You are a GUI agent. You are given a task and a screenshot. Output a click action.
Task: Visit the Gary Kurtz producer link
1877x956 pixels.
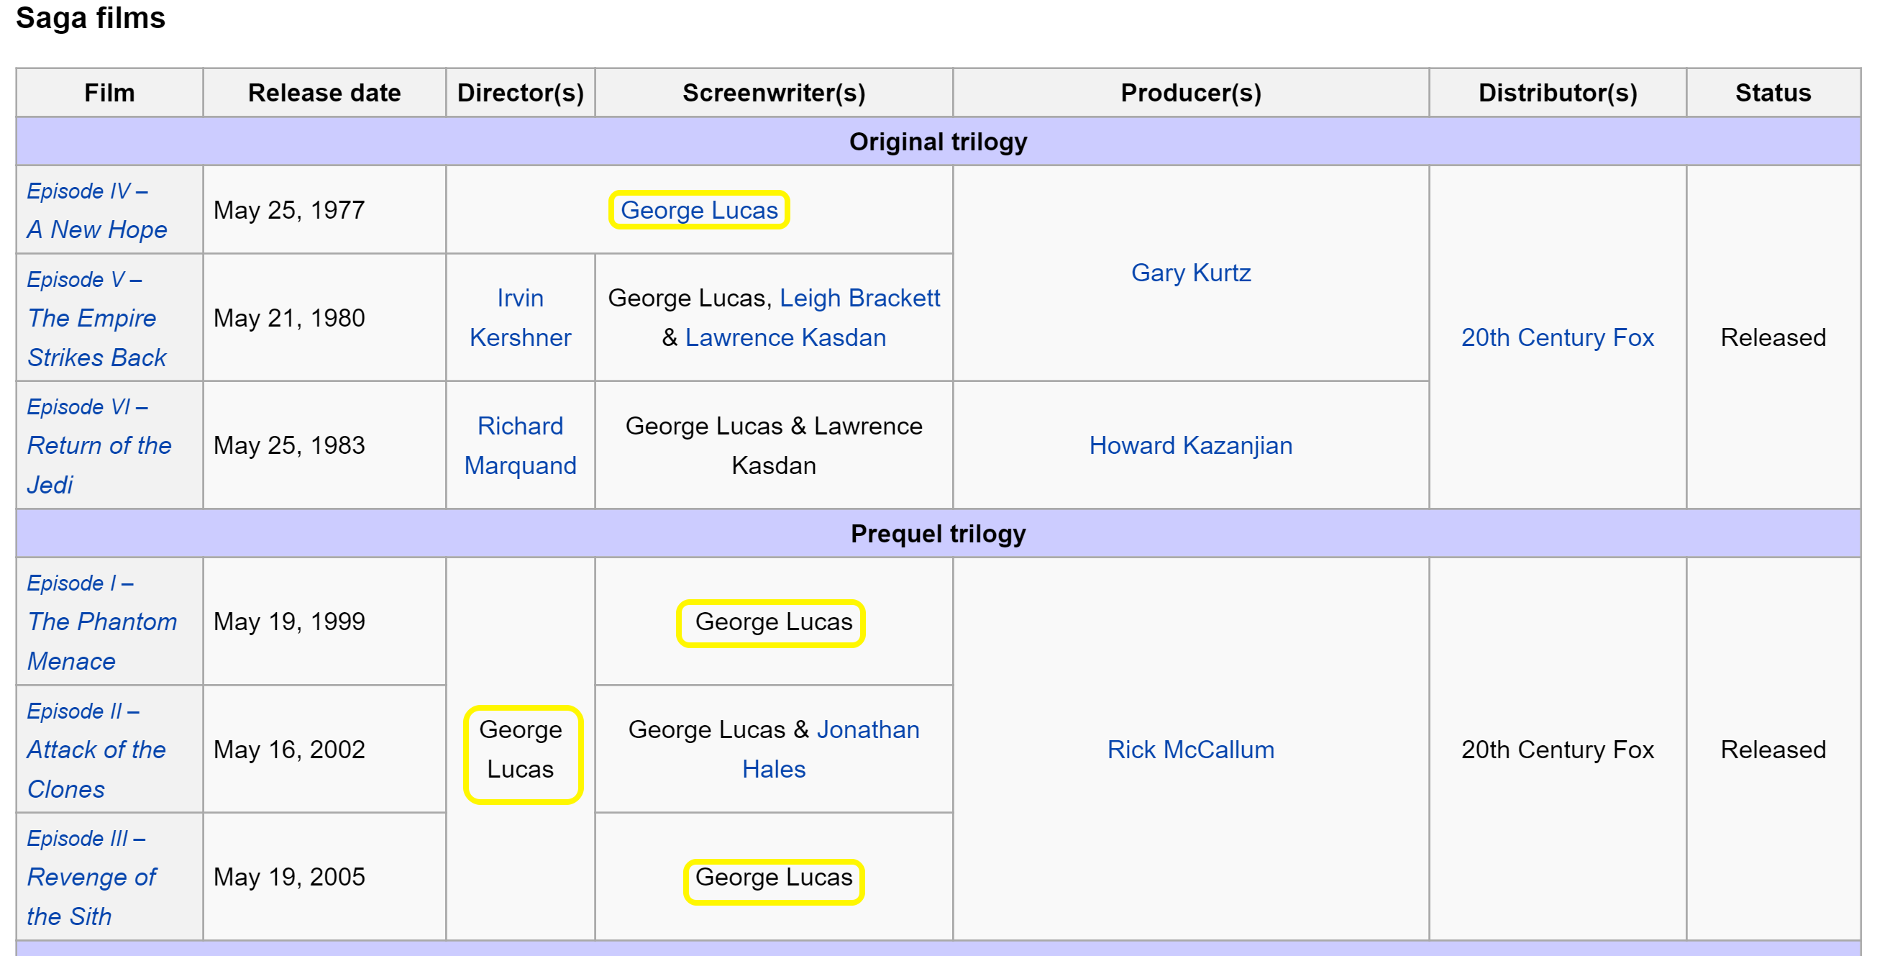1191,273
